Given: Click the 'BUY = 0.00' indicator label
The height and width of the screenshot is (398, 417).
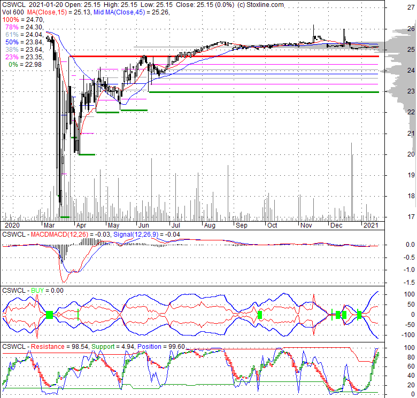Looking at the screenshot, I should point(48,291).
